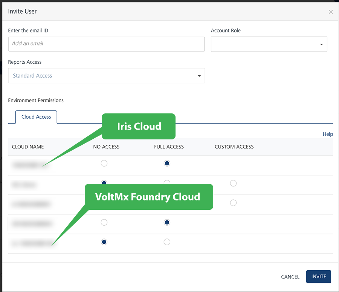339x292 pixels.
Task: Click the green Iris Cloud callout label
Action: (x=139, y=126)
